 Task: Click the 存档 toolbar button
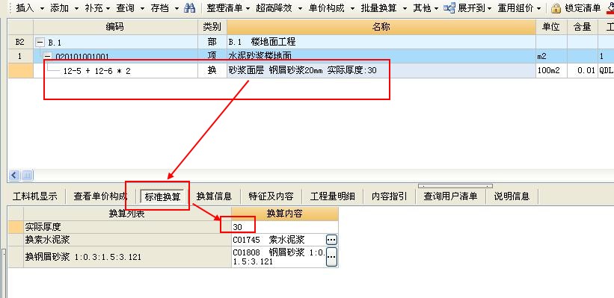[160, 7]
